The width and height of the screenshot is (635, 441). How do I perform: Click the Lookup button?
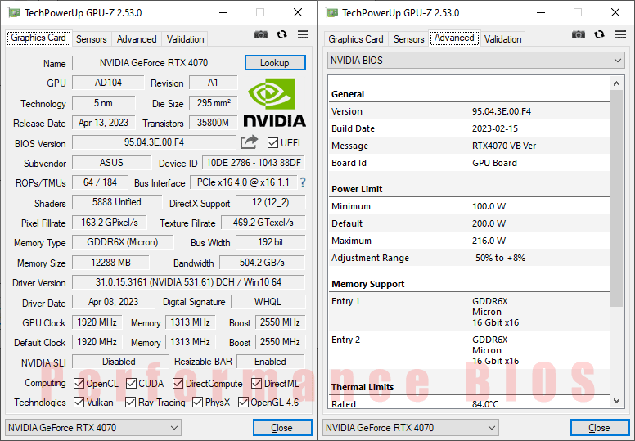[x=275, y=63]
